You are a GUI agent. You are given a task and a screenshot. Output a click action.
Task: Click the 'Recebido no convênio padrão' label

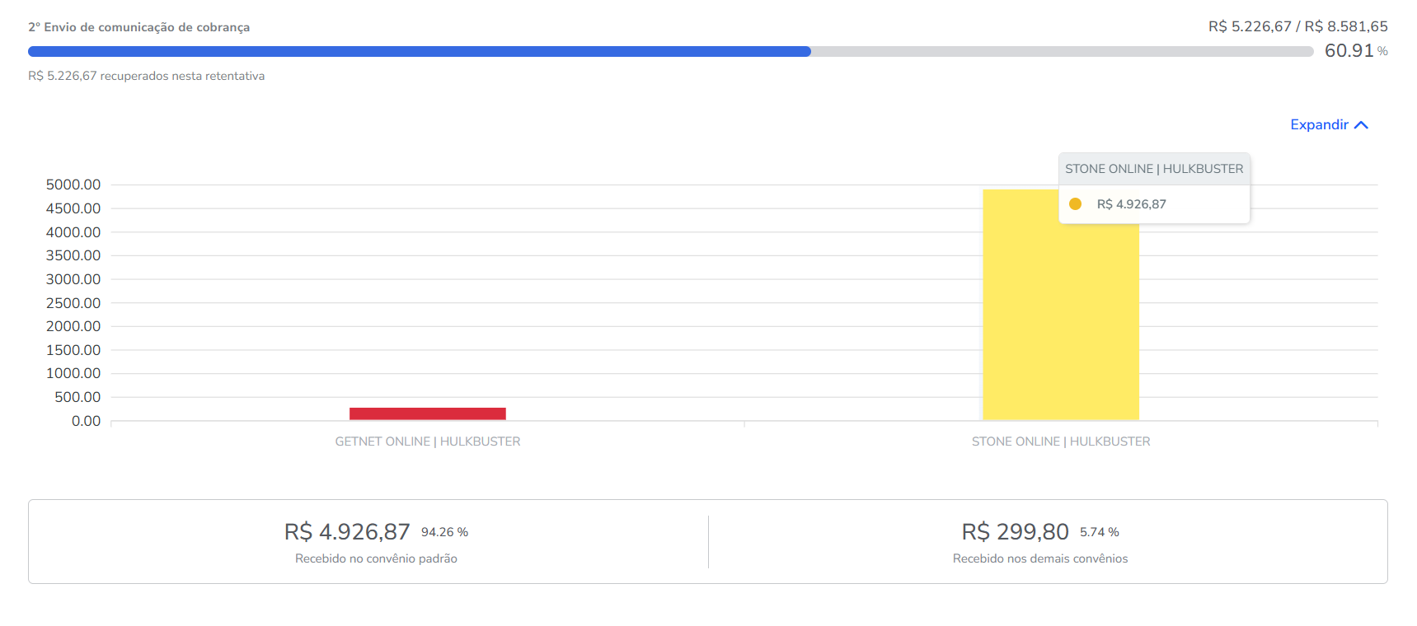point(376,558)
